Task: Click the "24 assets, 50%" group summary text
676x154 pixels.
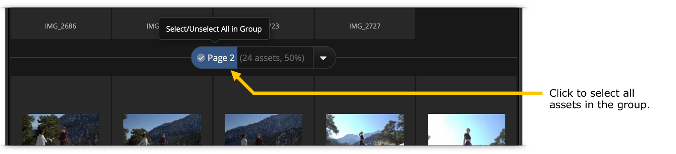Action: 272,58
